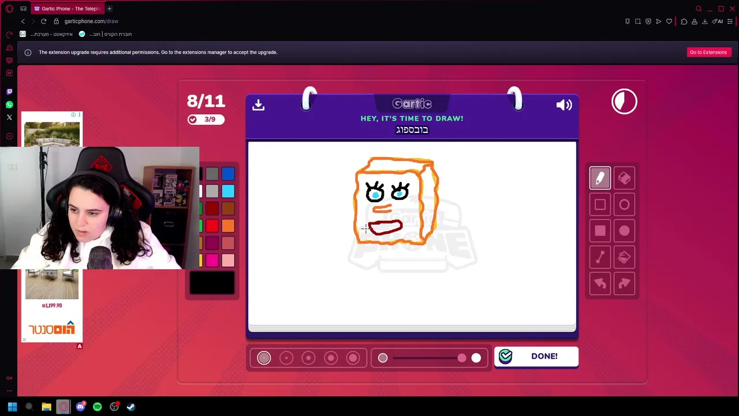Screen dimensions: 739x416
Task: Download the drawing with the download icon
Action: coord(258,105)
